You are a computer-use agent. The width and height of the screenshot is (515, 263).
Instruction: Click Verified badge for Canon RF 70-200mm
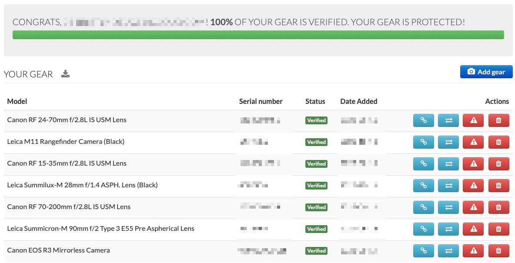[316, 207]
